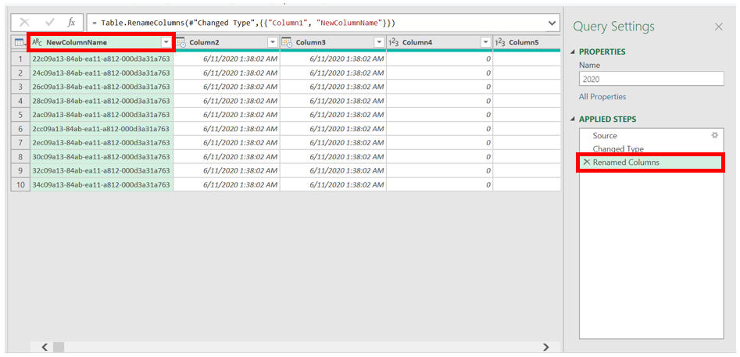Click ABC type icon on NewColumnName
The width and height of the screenshot is (740, 357).
pos(38,42)
